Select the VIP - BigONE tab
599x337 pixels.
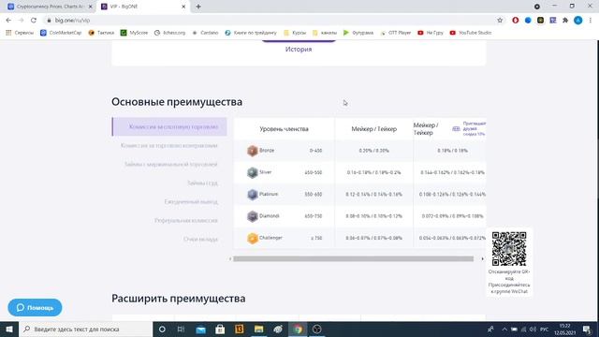pyautogui.click(x=139, y=7)
